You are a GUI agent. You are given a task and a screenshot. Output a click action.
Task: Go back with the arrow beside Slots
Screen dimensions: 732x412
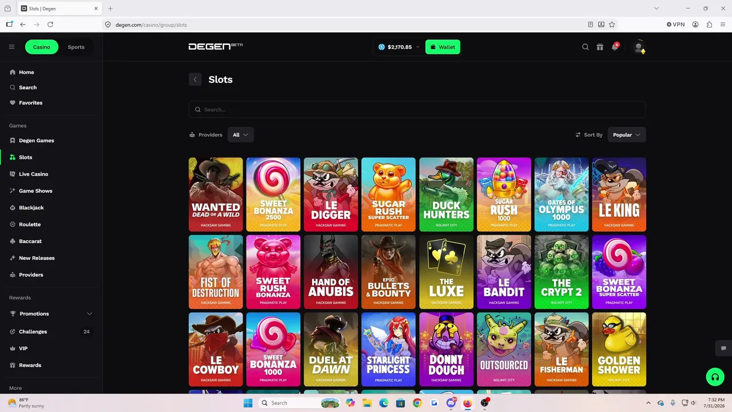[x=195, y=80]
